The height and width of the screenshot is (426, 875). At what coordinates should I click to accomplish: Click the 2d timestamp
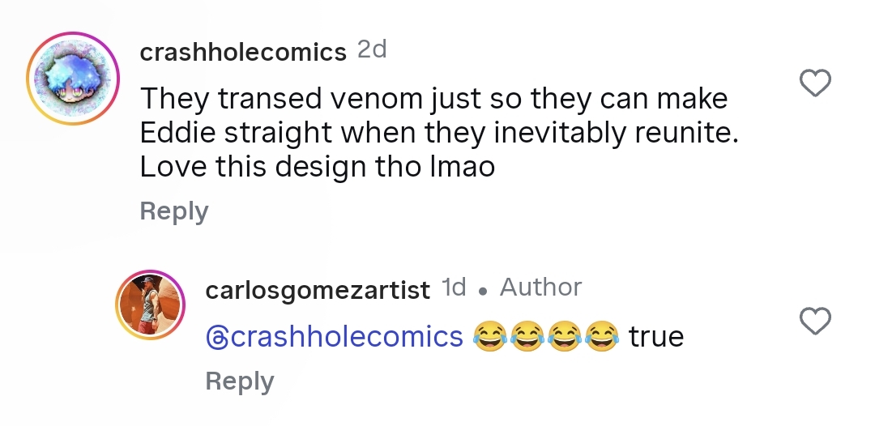[x=372, y=50]
